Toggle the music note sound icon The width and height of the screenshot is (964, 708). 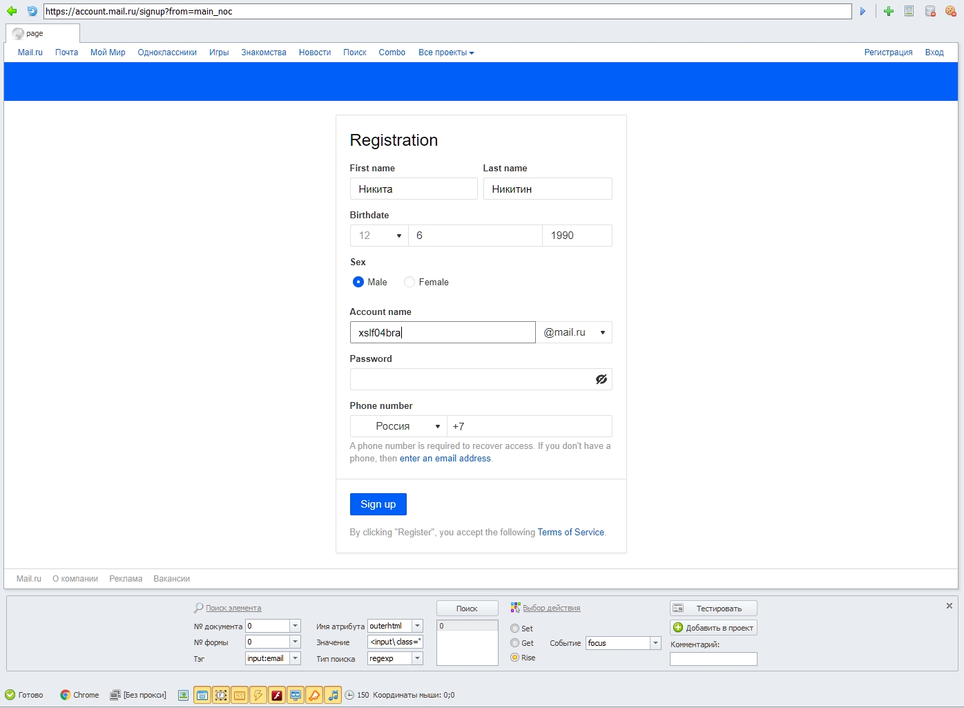333,695
